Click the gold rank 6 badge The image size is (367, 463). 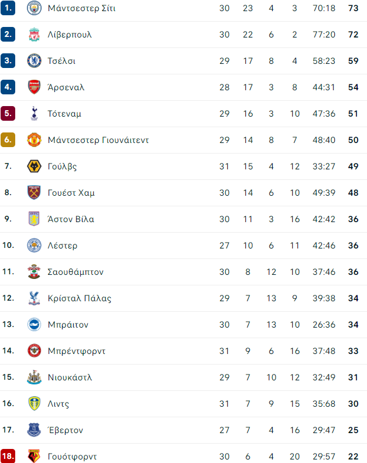(8, 140)
